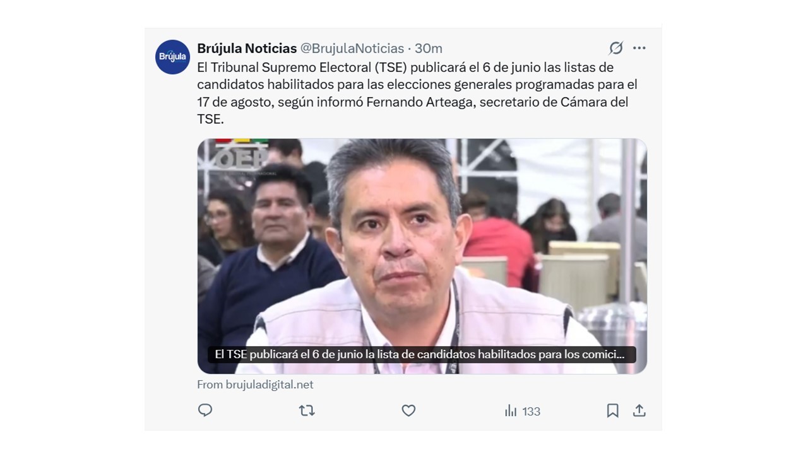The height and width of the screenshot is (454, 808).
Task: Open the Brújula Noticias display name
Action: (247, 49)
